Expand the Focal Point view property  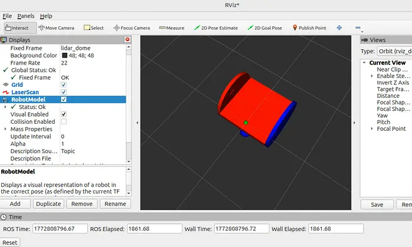[371, 129]
